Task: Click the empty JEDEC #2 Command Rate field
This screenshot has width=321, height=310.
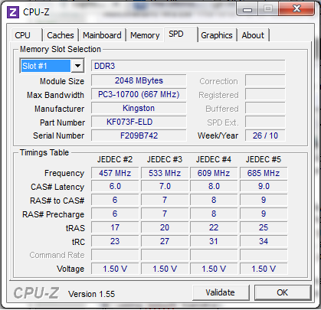Action: (x=115, y=255)
